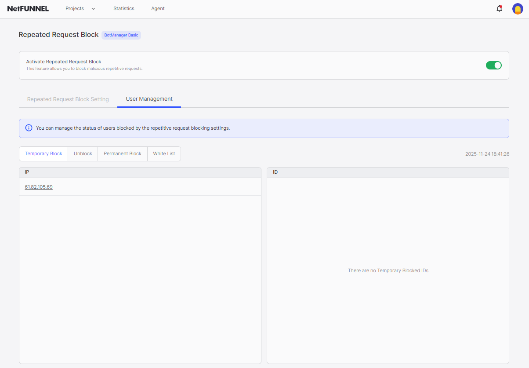Switch to the Unblock filter
529x368 pixels.
click(x=83, y=154)
